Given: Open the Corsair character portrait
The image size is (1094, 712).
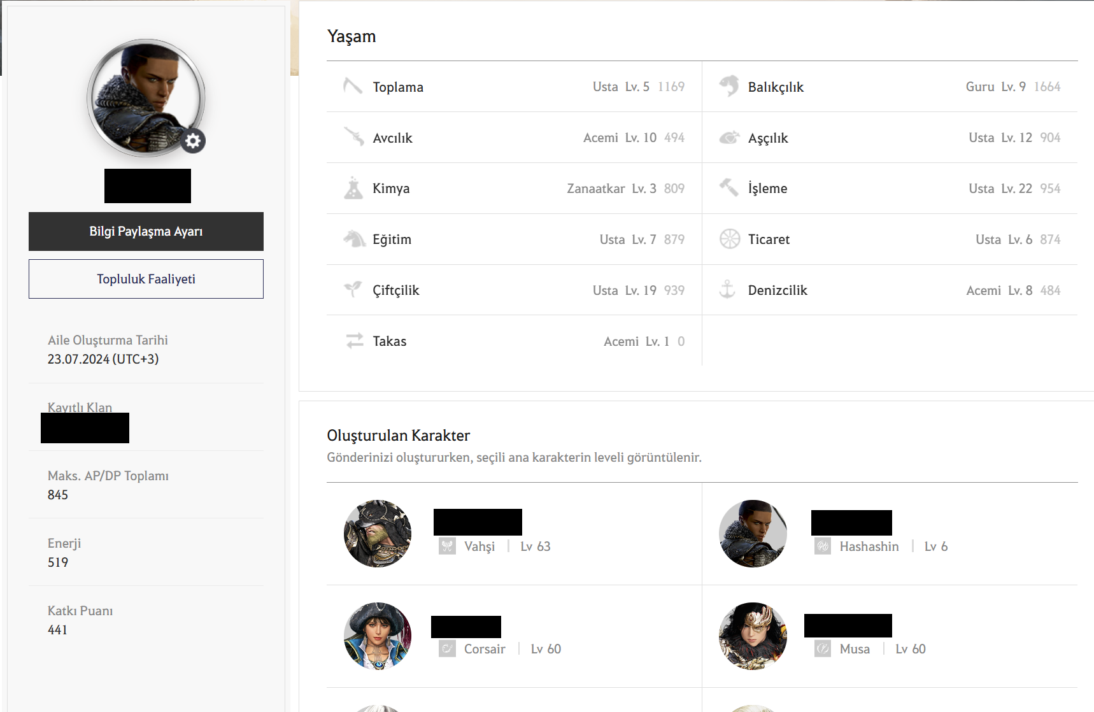Looking at the screenshot, I should [378, 636].
